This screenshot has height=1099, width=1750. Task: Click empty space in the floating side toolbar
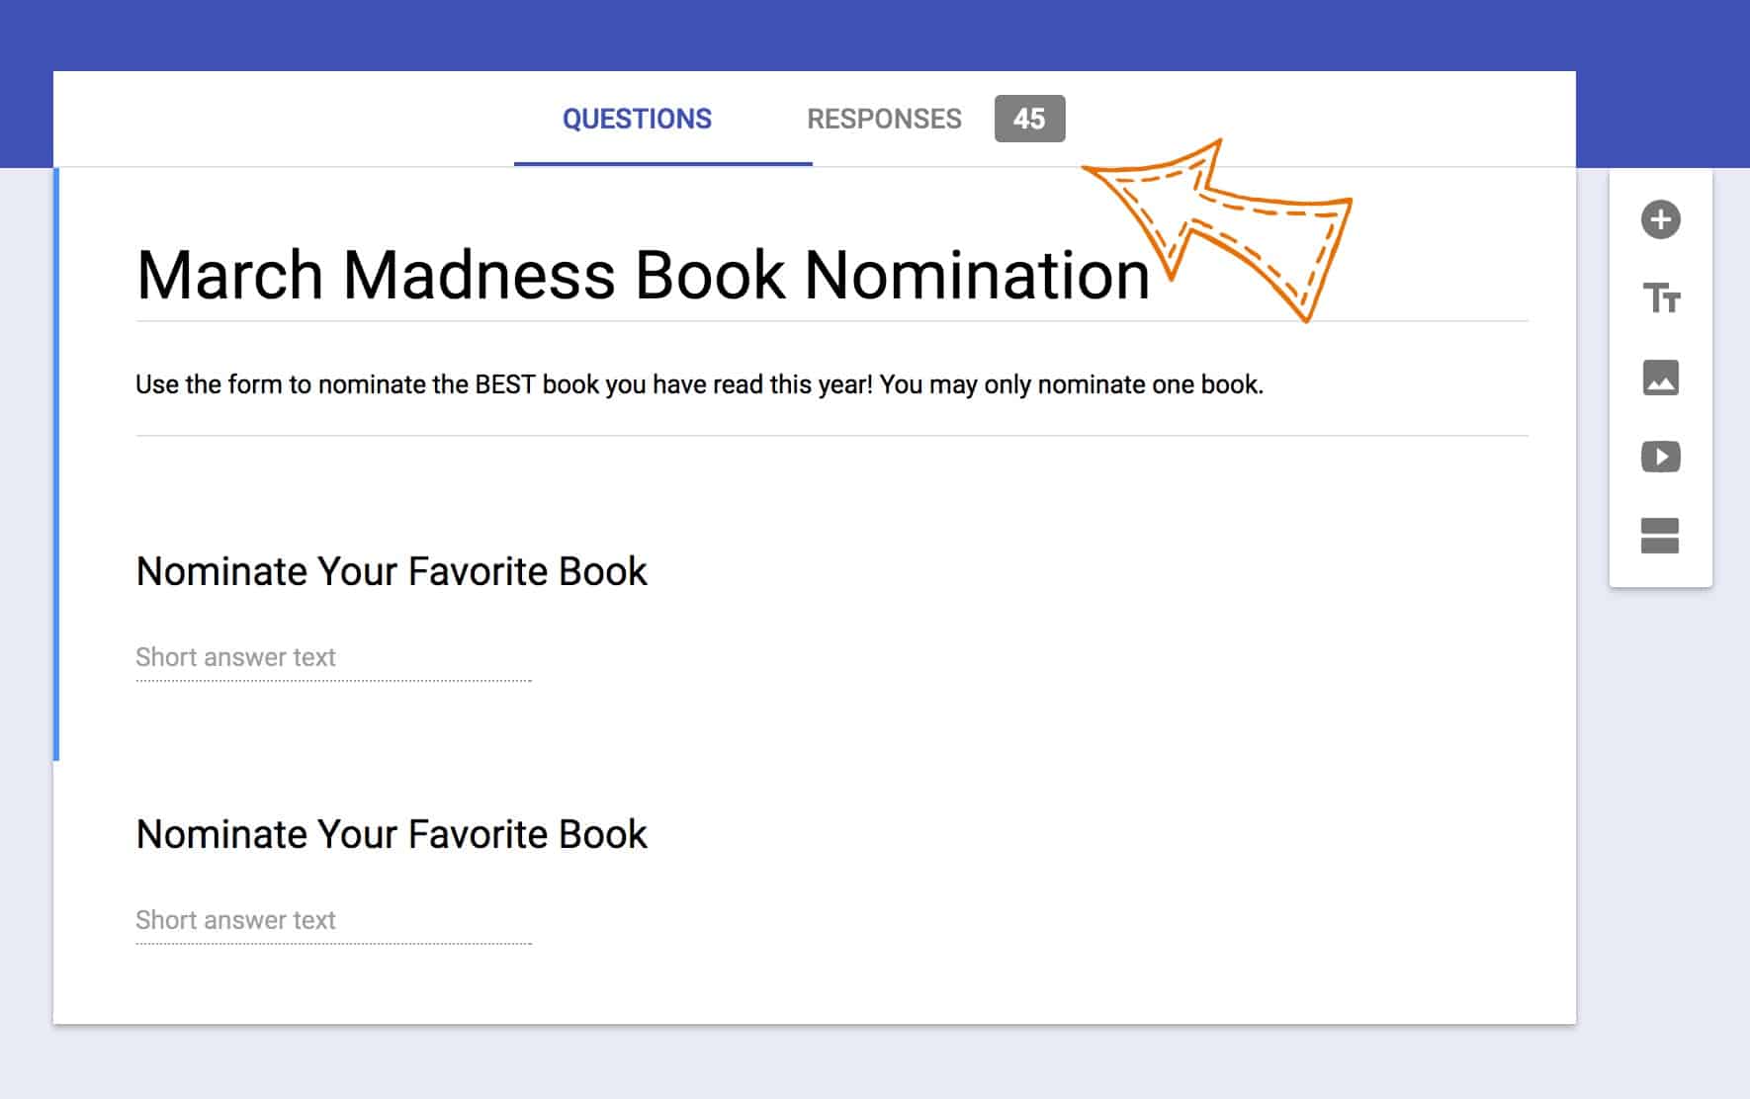[1661, 571]
